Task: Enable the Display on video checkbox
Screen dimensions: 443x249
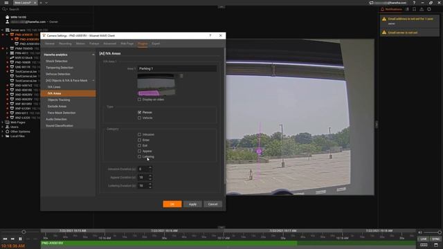Action: tap(139, 100)
